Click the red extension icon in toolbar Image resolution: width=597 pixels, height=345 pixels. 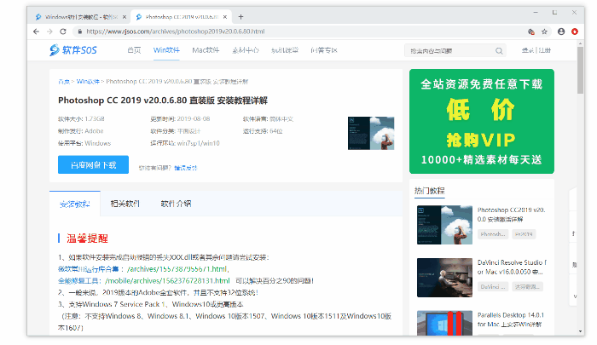pos(575,32)
